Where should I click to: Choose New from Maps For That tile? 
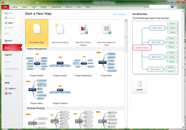coord(107,33)
